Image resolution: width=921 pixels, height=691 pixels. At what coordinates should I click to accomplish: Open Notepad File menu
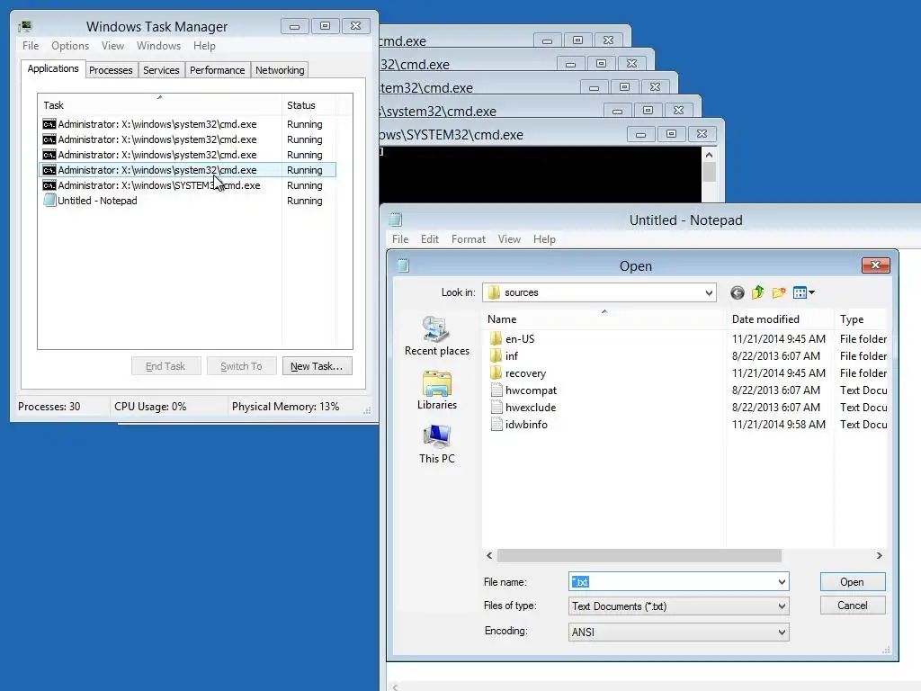tap(400, 239)
